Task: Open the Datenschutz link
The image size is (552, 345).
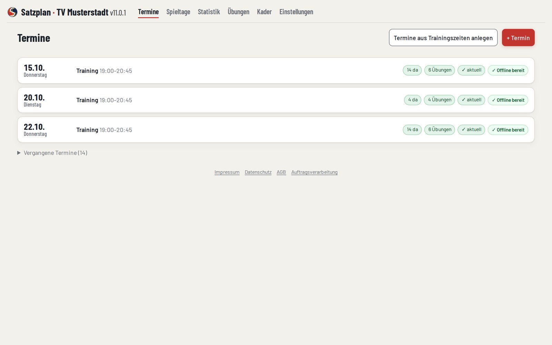Action: pos(258,172)
